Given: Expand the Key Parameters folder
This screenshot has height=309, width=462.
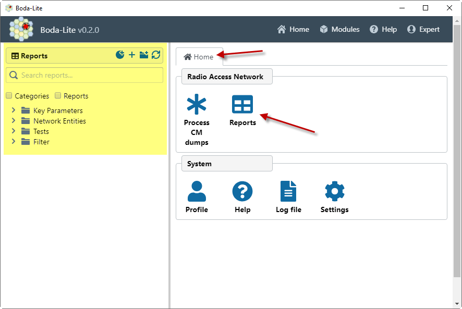Looking at the screenshot, I should point(14,110).
